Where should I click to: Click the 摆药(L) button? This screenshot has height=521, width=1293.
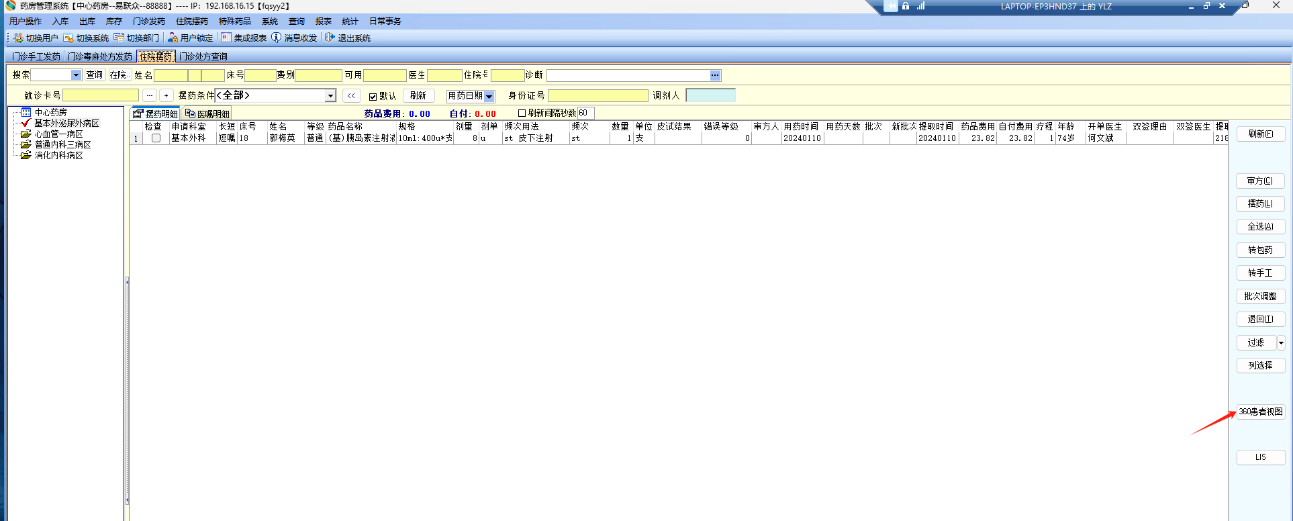tap(1261, 203)
